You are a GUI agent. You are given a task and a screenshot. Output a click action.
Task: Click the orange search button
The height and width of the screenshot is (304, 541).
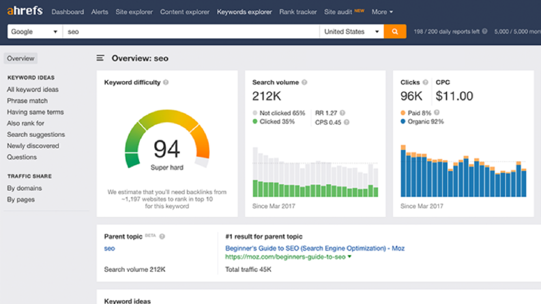395,31
